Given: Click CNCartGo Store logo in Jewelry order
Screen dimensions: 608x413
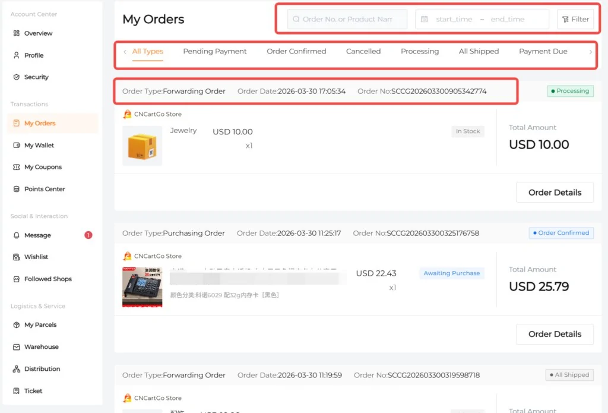Looking at the screenshot, I should click(x=127, y=114).
